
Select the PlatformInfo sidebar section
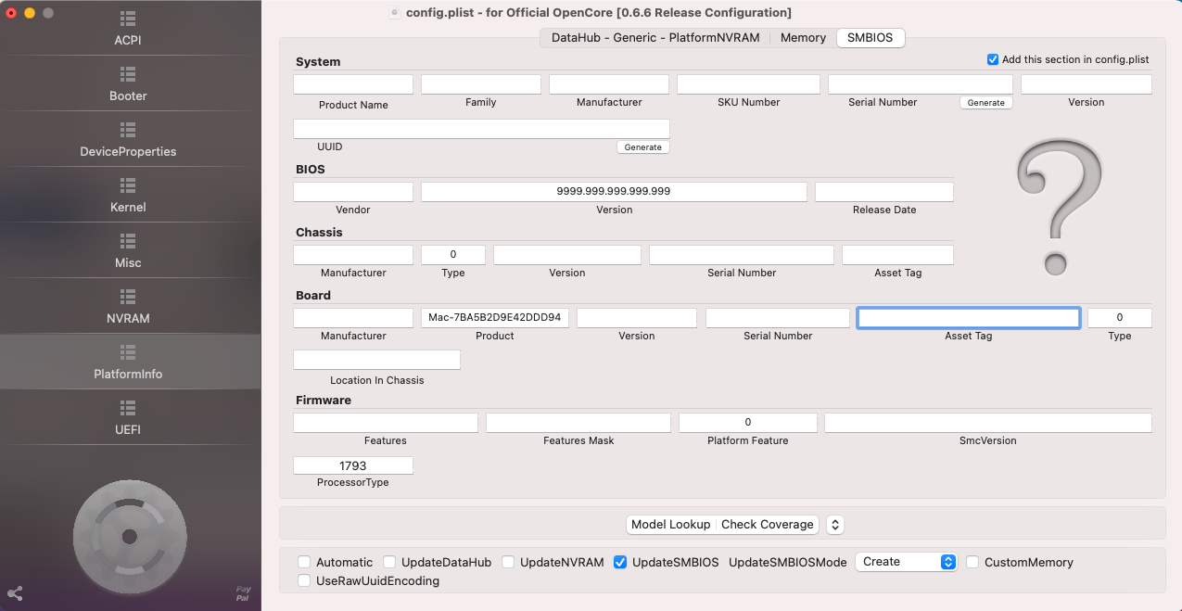point(130,362)
